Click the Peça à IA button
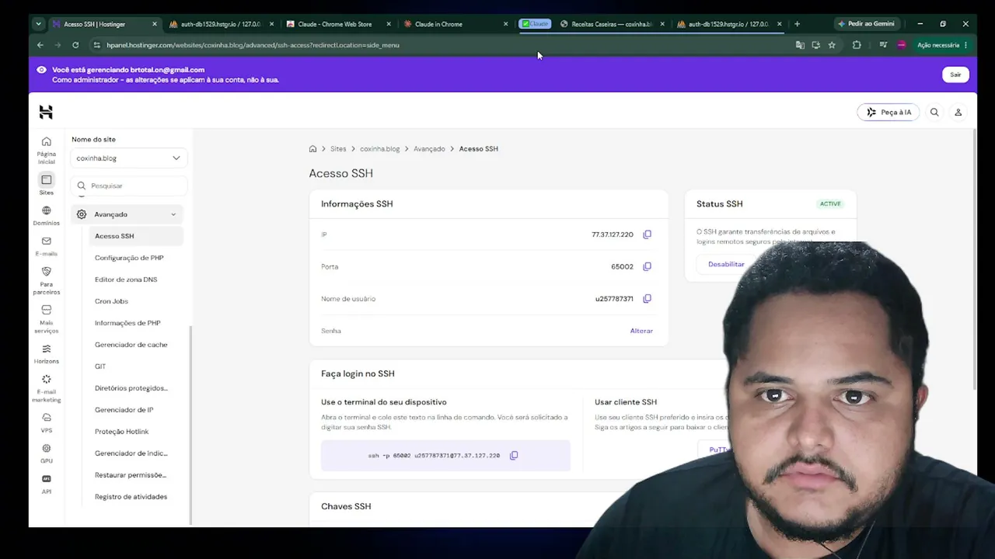The image size is (995, 559). pyautogui.click(x=889, y=113)
